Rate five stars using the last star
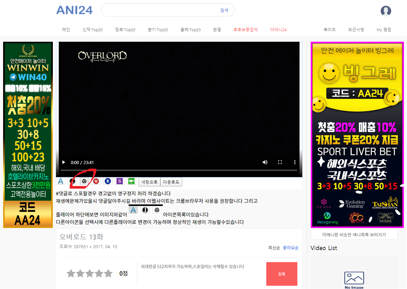407x289 pixels. point(108,273)
